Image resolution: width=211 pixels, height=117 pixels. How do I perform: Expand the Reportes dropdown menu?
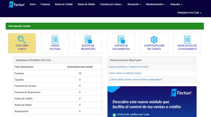click(x=176, y=4)
